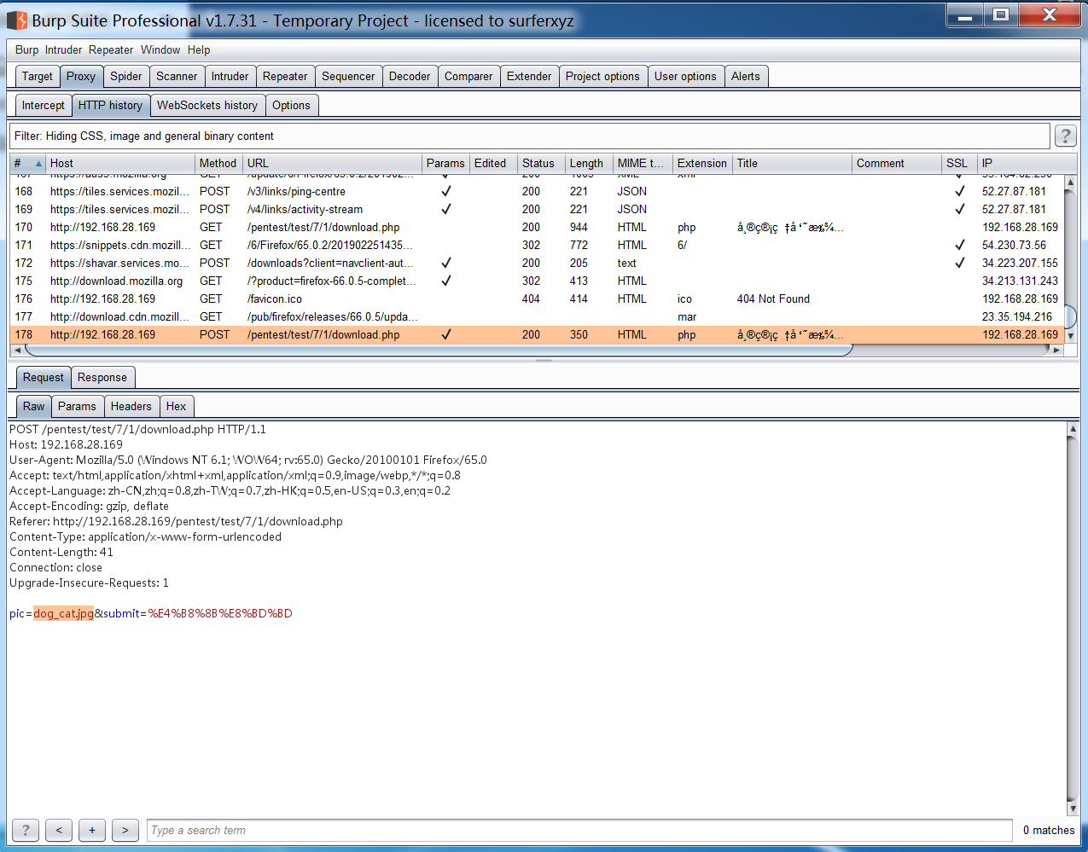1088x852 pixels.
Task: Switch to the Spider tab
Action: pos(126,76)
